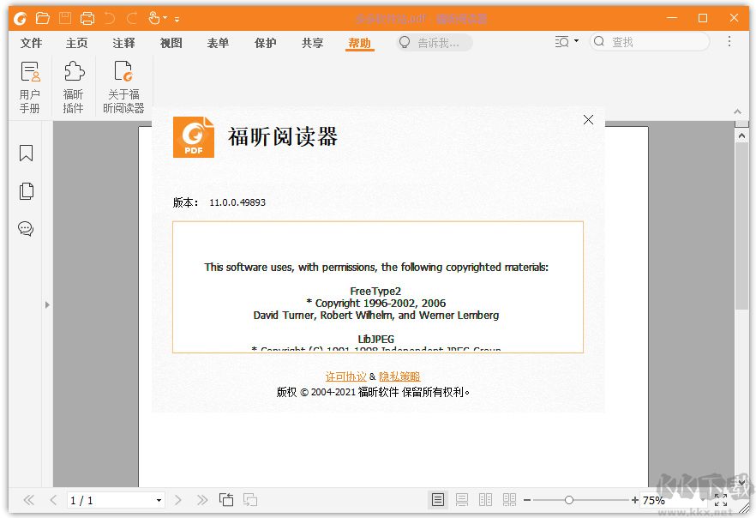Select facing pages view mode
Image resolution: width=756 pixels, height=518 pixels.
tap(485, 500)
